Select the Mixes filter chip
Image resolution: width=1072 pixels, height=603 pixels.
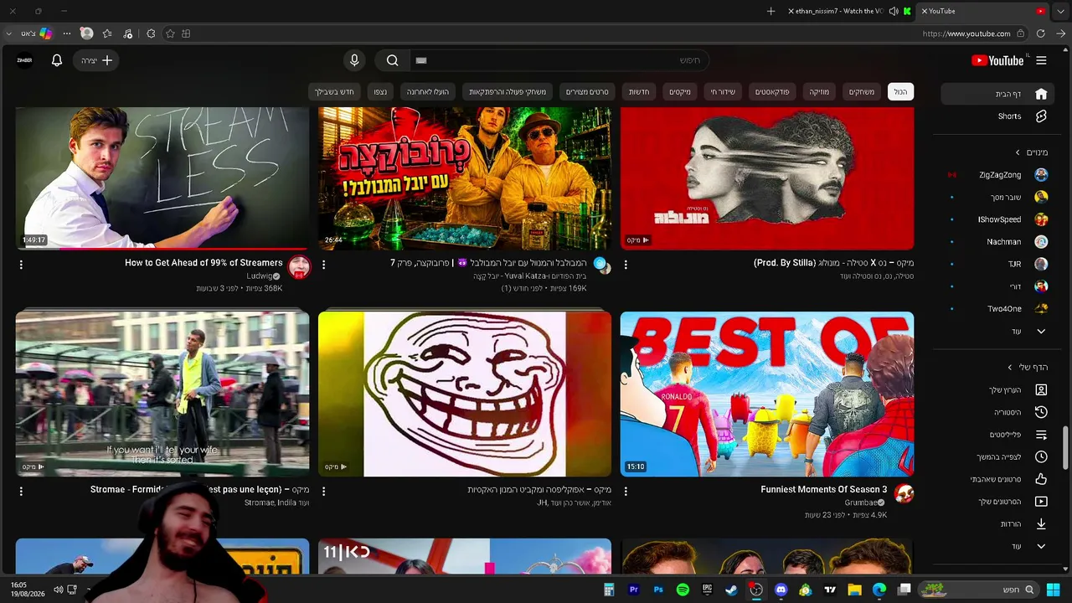[x=680, y=91]
